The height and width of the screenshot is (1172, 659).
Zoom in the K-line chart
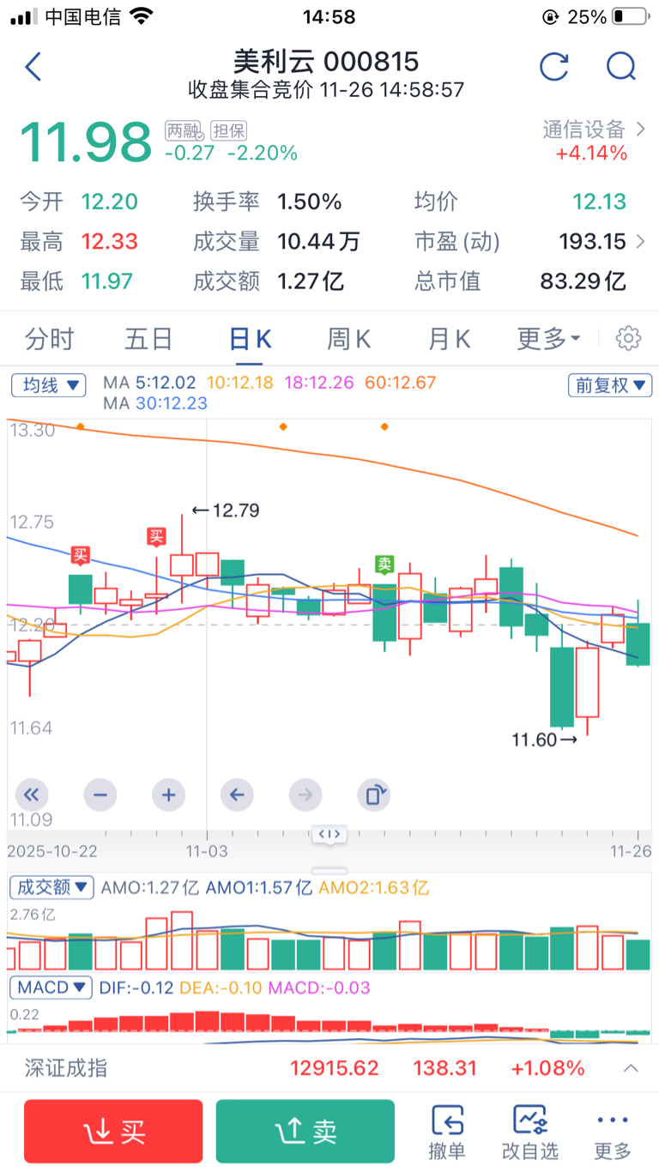[x=168, y=795]
